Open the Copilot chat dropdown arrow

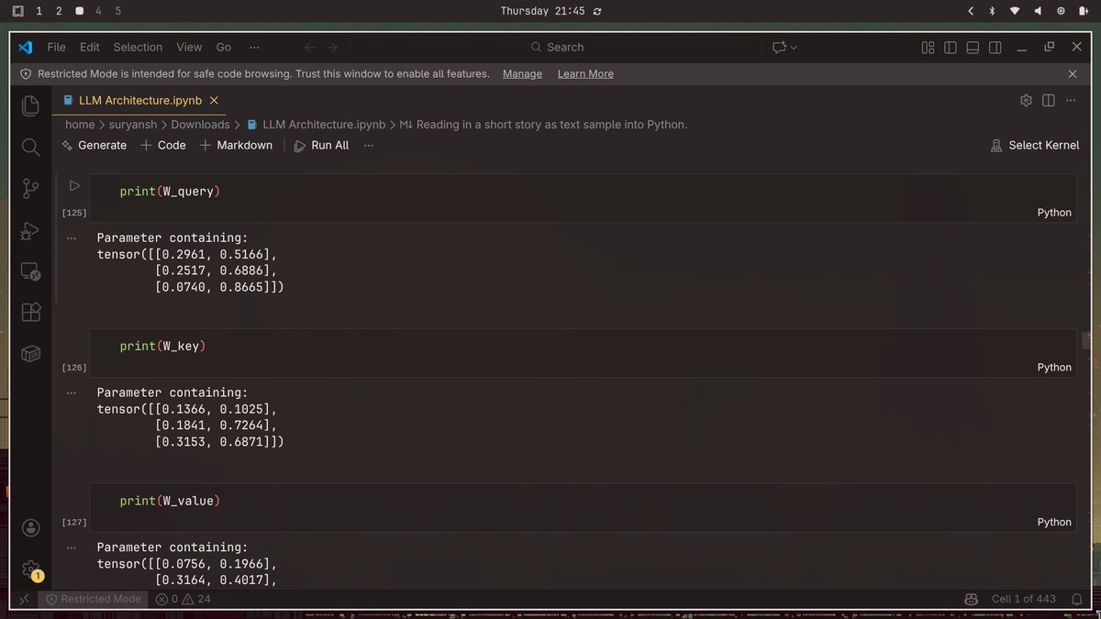click(x=794, y=47)
